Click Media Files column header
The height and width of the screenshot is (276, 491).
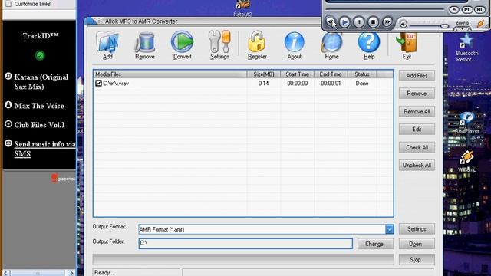click(x=170, y=74)
